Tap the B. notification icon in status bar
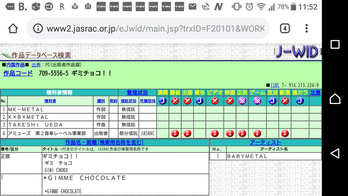This screenshot has width=348, height=196. point(23,7)
